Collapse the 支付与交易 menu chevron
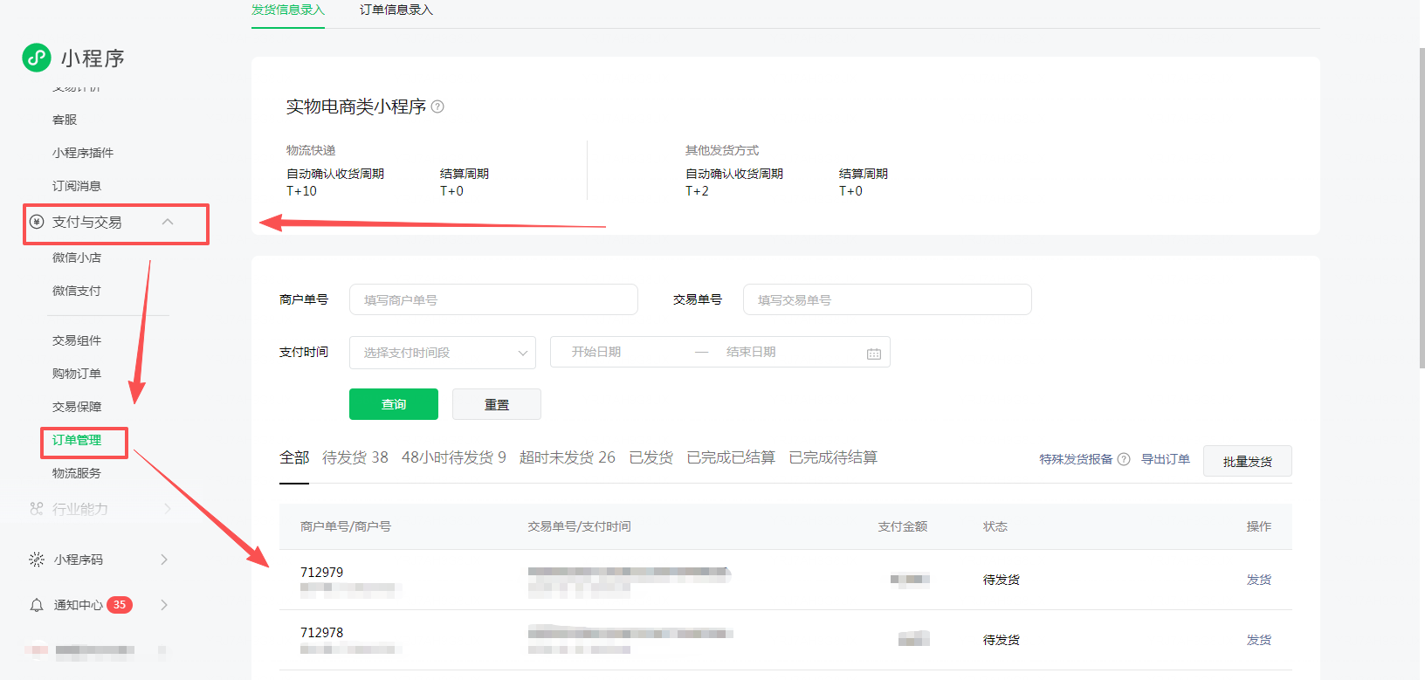This screenshot has height=680, width=1425. pyautogui.click(x=168, y=222)
